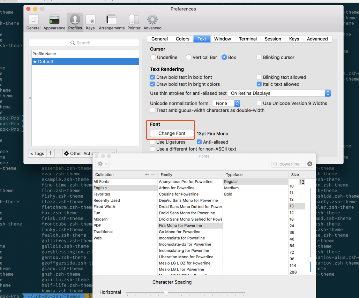Remove font collection with minus icon
This screenshot has width=359, height=298.
(x=153, y=175)
